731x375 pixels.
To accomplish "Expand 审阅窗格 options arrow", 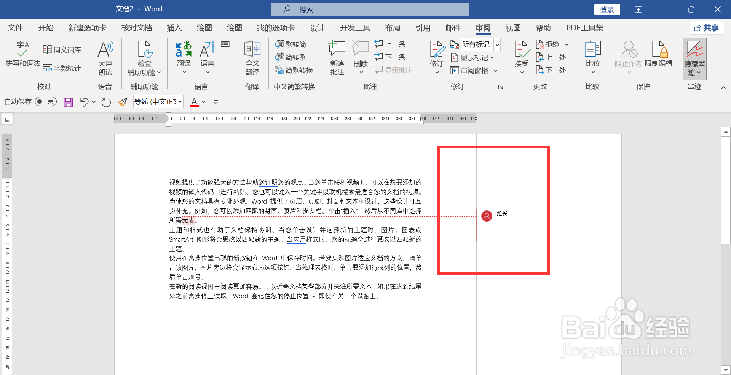I will pos(495,71).
